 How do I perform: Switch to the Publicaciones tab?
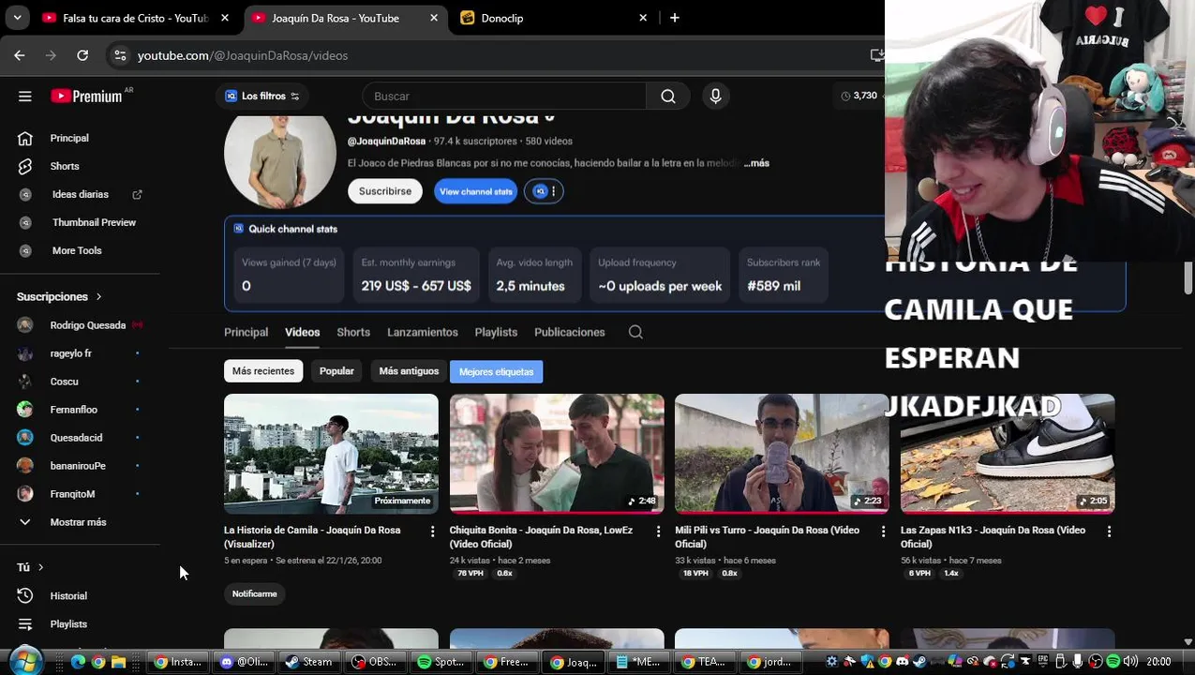pos(570,332)
